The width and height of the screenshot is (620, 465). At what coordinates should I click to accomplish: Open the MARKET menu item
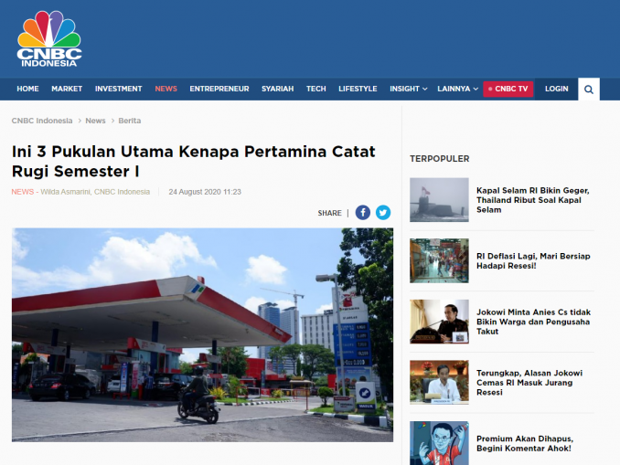pyautogui.click(x=67, y=89)
